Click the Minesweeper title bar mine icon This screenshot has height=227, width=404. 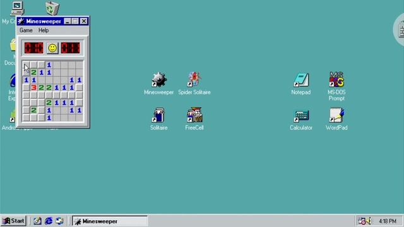click(x=21, y=21)
